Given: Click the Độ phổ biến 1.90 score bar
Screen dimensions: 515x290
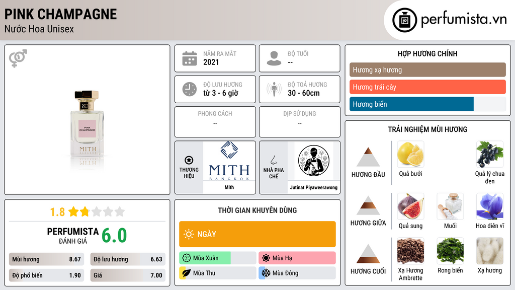Looking at the screenshot, I should [x=46, y=275].
